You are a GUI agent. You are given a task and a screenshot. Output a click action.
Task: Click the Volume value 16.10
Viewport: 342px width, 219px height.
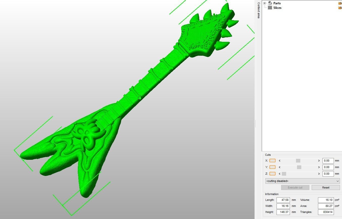pyautogui.click(x=326, y=200)
